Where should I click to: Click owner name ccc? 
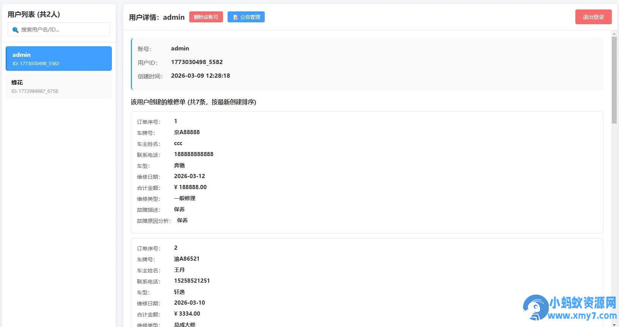tap(178, 143)
